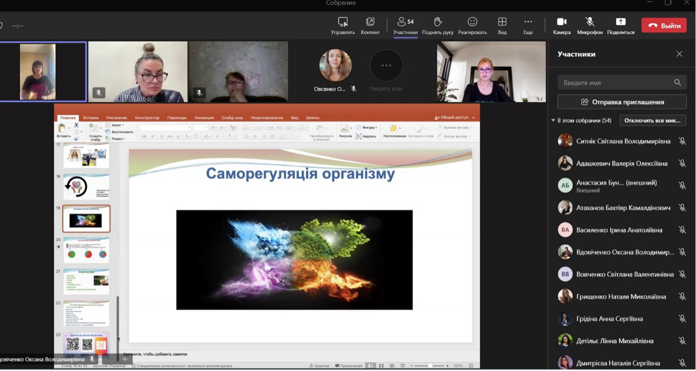Click Выйти to leave the meeting
This screenshot has width=696, height=371.
(663, 26)
